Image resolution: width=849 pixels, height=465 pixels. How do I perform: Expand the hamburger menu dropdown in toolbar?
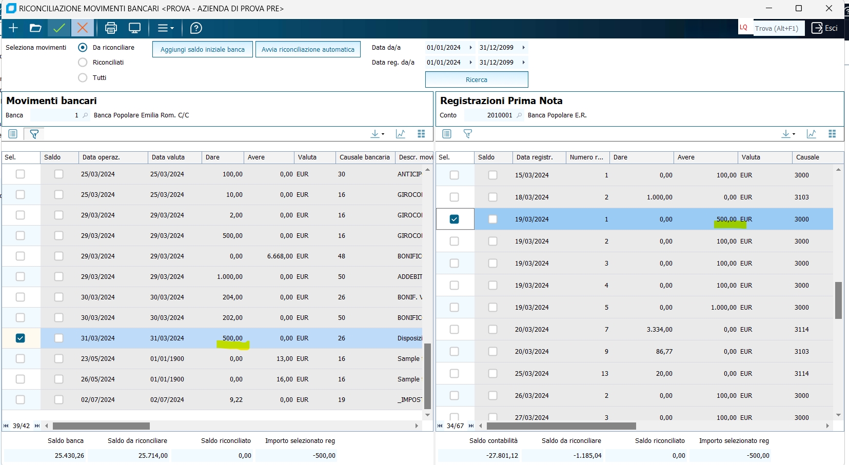tap(165, 28)
